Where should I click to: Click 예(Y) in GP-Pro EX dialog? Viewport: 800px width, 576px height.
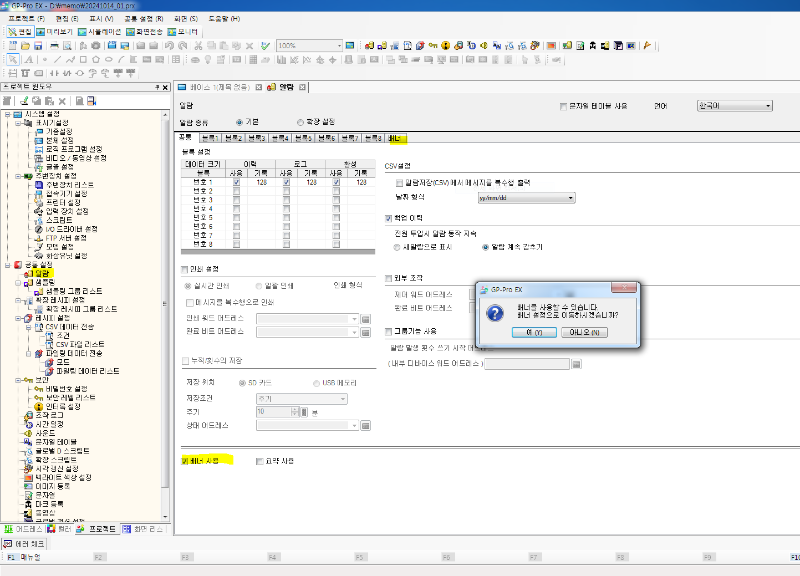pos(534,333)
